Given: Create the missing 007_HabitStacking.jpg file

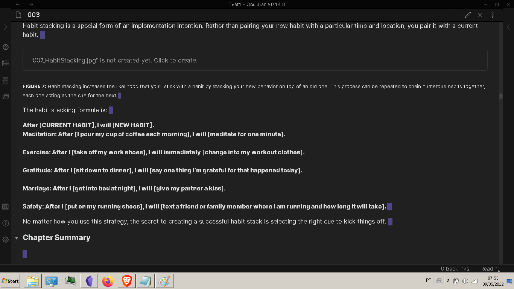Looking at the screenshot, I should tap(255, 60).
